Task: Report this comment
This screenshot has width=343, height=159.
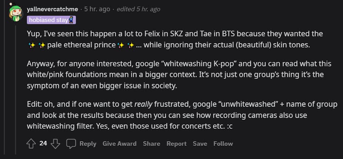Action: (x=177, y=144)
